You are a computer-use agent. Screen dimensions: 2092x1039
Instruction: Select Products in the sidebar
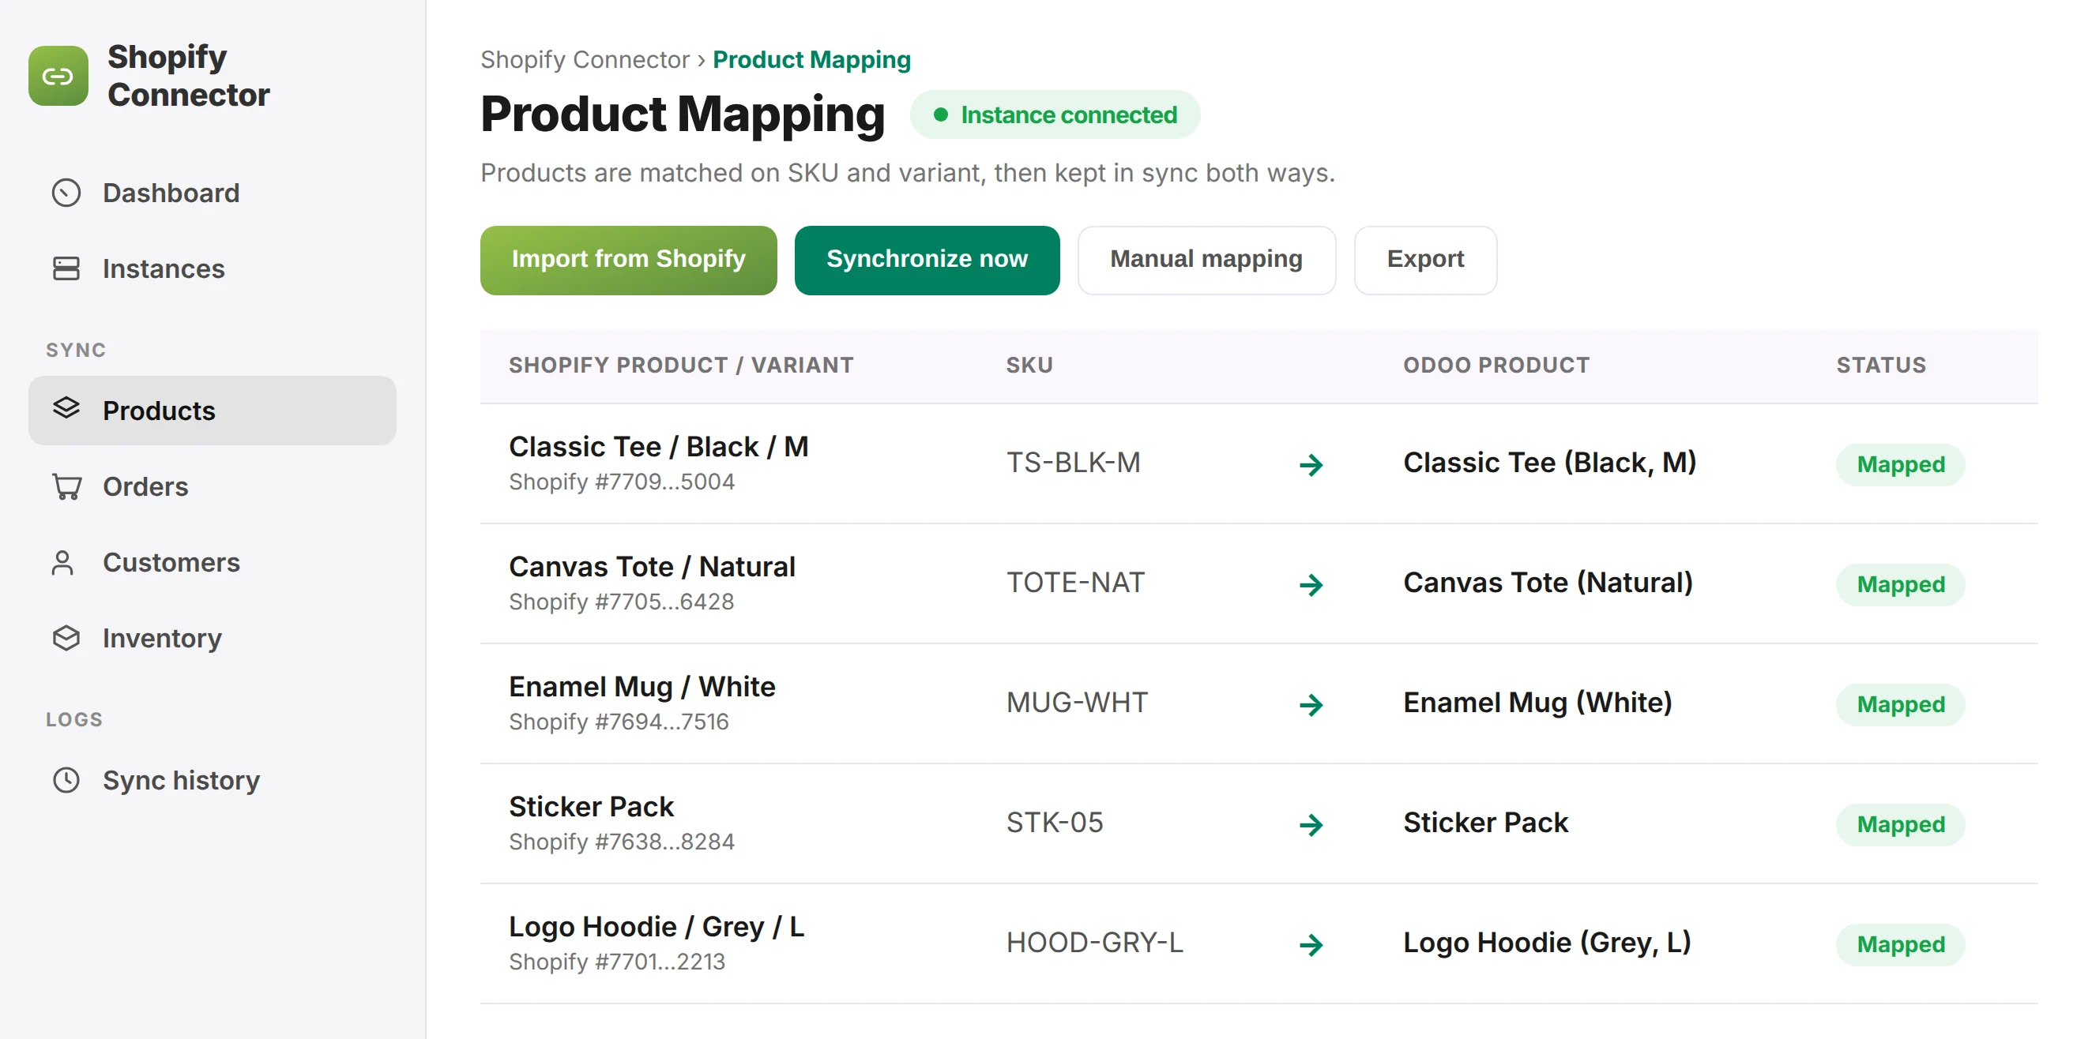coord(212,410)
